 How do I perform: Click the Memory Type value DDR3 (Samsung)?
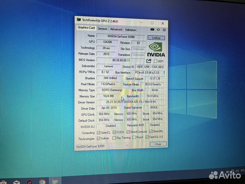(x=112, y=90)
